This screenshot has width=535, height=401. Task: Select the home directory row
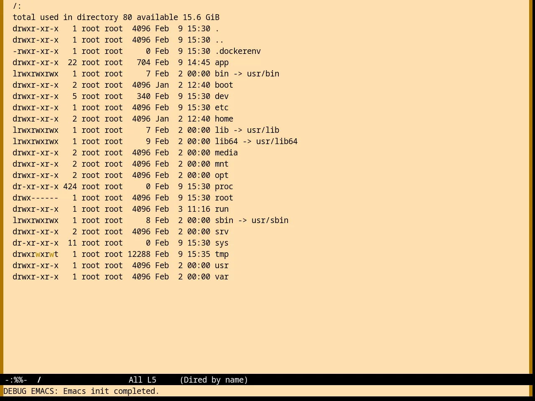123,119
